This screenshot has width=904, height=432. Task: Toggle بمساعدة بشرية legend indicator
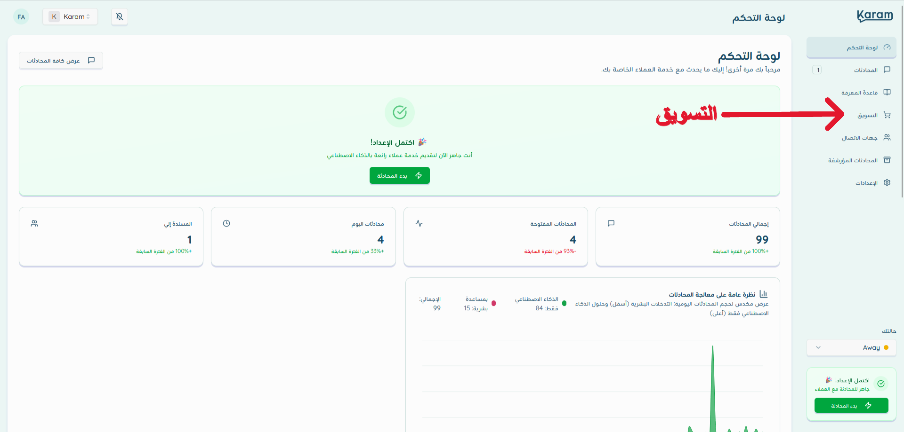click(x=494, y=303)
